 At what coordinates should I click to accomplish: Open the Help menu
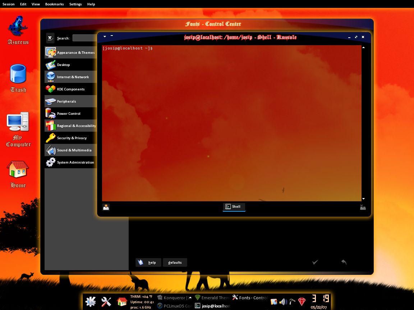[x=91, y=4]
